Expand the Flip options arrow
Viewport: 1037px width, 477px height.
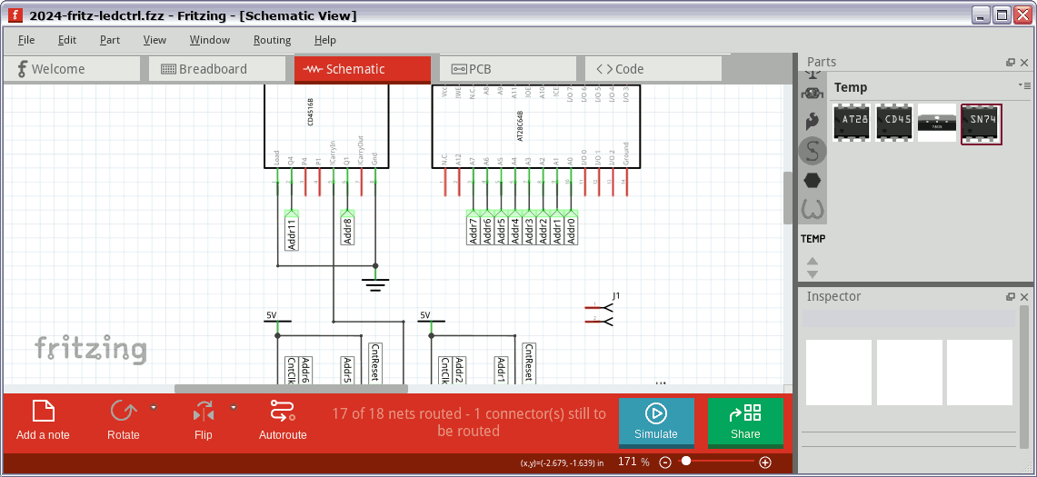(234, 408)
